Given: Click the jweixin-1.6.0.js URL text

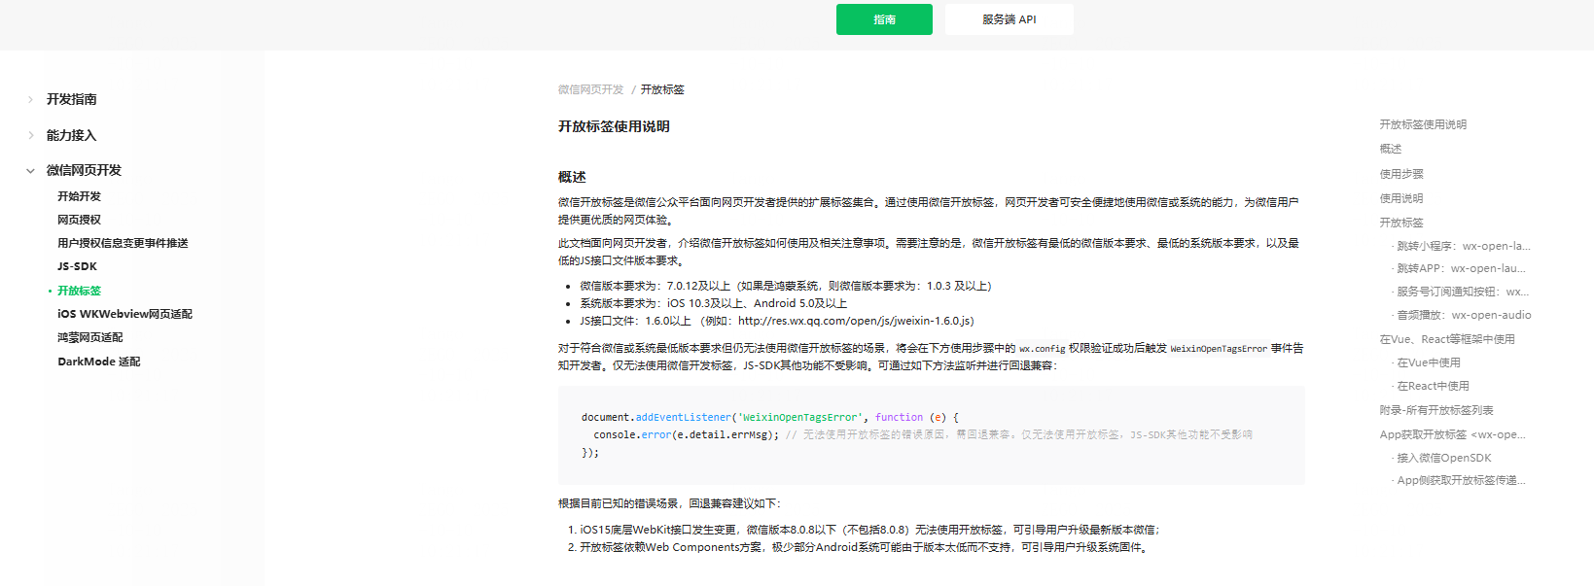Looking at the screenshot, I should click(x=853, y=321).
